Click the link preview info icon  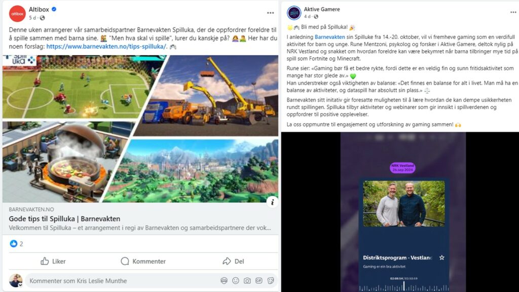point(272,202)
